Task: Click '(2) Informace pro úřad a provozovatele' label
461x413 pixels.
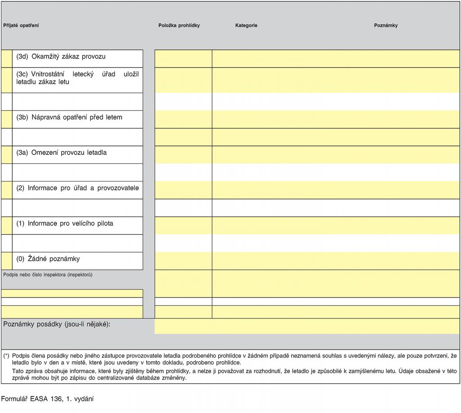Action: 77,188
